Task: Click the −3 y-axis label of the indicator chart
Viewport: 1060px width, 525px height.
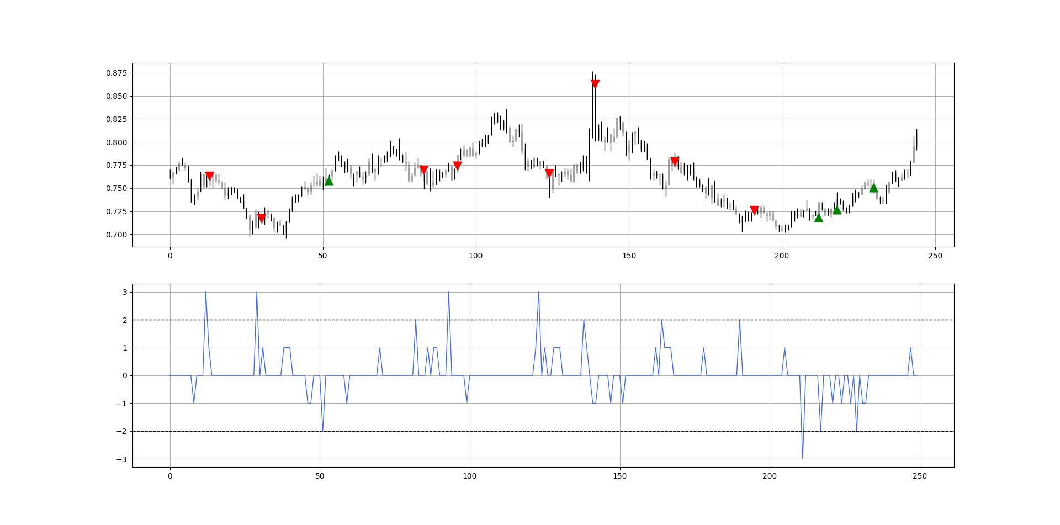Action: [x=121, y=459]
